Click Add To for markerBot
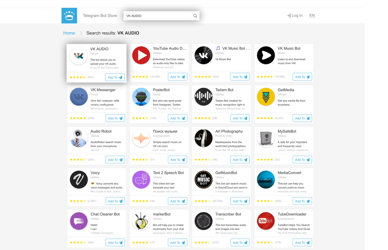The height and width of the screenshot is (250, 388). (178, 243)
